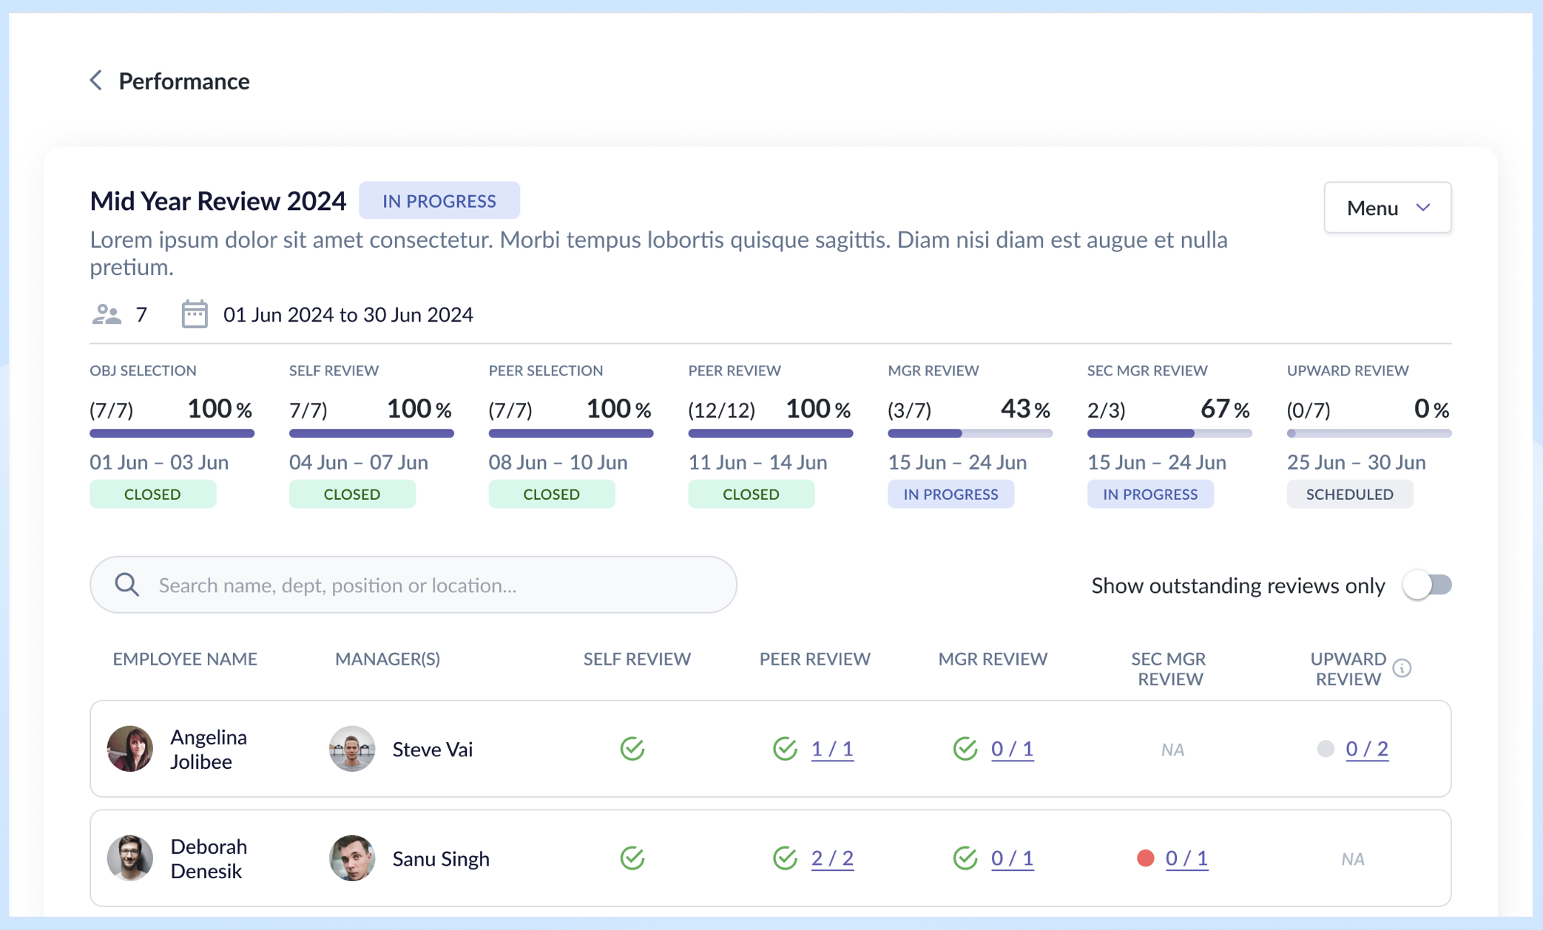
Task: Select the UPWARD REVIEW stage header
Action: tap(1347, 370)
